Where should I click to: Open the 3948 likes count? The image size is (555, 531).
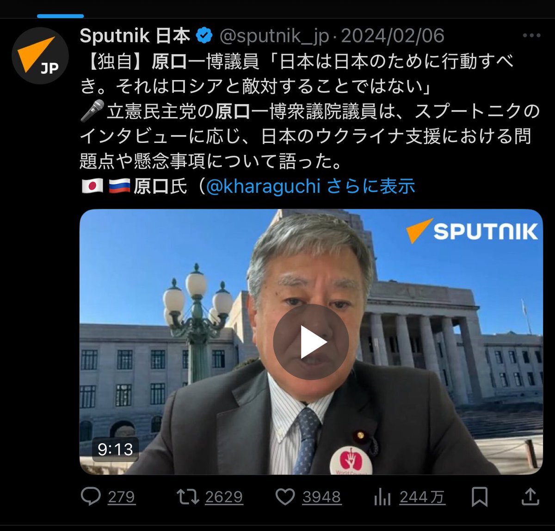[x=322, y=497]
